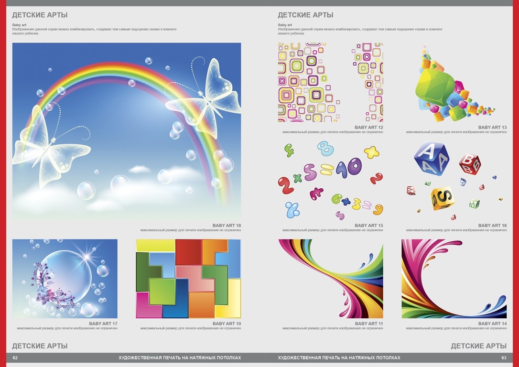This screenshot has width=519, height=367.
Task: Click the yellow letter S cube
Action: (443, 198)
